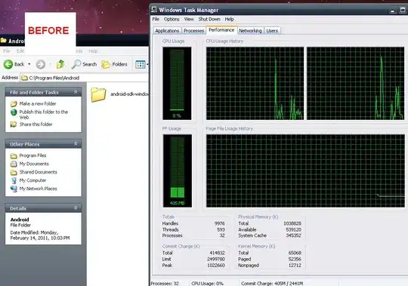408x286 pixels.
Task: Go up one folder level icon
Action: pos(60,64)
